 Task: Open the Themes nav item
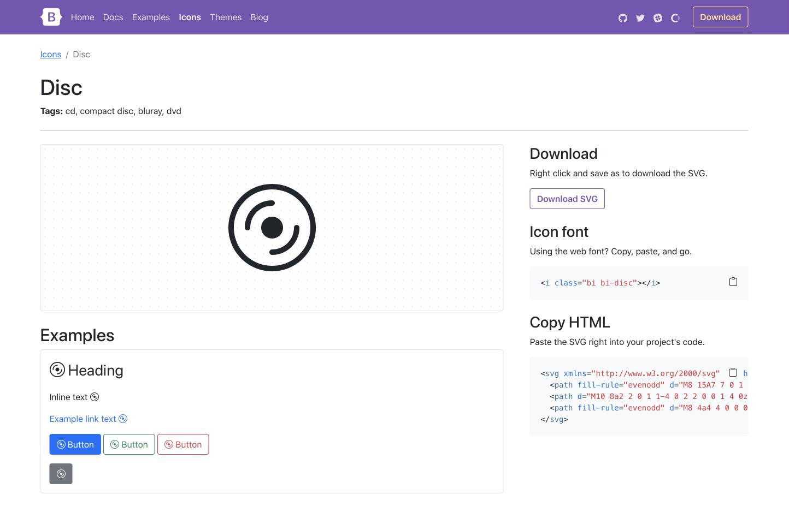(x=226, y=17)
